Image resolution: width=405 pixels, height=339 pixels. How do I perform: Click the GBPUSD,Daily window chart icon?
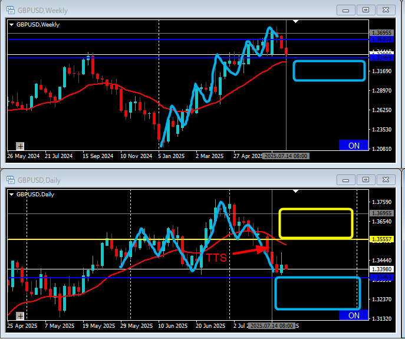point(11,180)
